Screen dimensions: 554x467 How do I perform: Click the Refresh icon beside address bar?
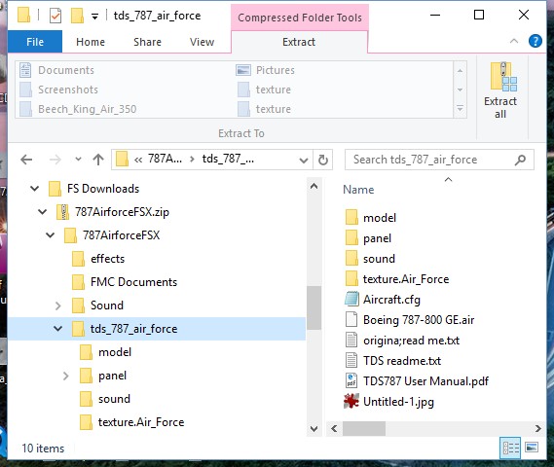click(323, 160)
